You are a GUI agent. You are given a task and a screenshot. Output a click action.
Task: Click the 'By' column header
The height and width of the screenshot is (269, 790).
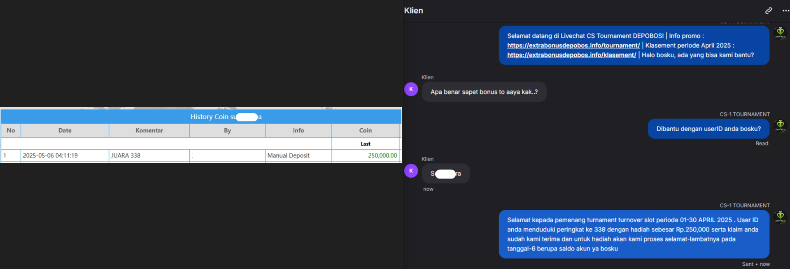227,130
